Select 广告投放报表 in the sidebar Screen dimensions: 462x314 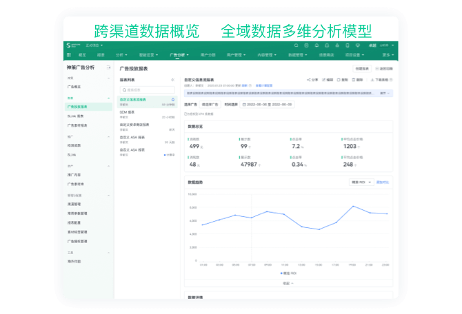point(88,107)
